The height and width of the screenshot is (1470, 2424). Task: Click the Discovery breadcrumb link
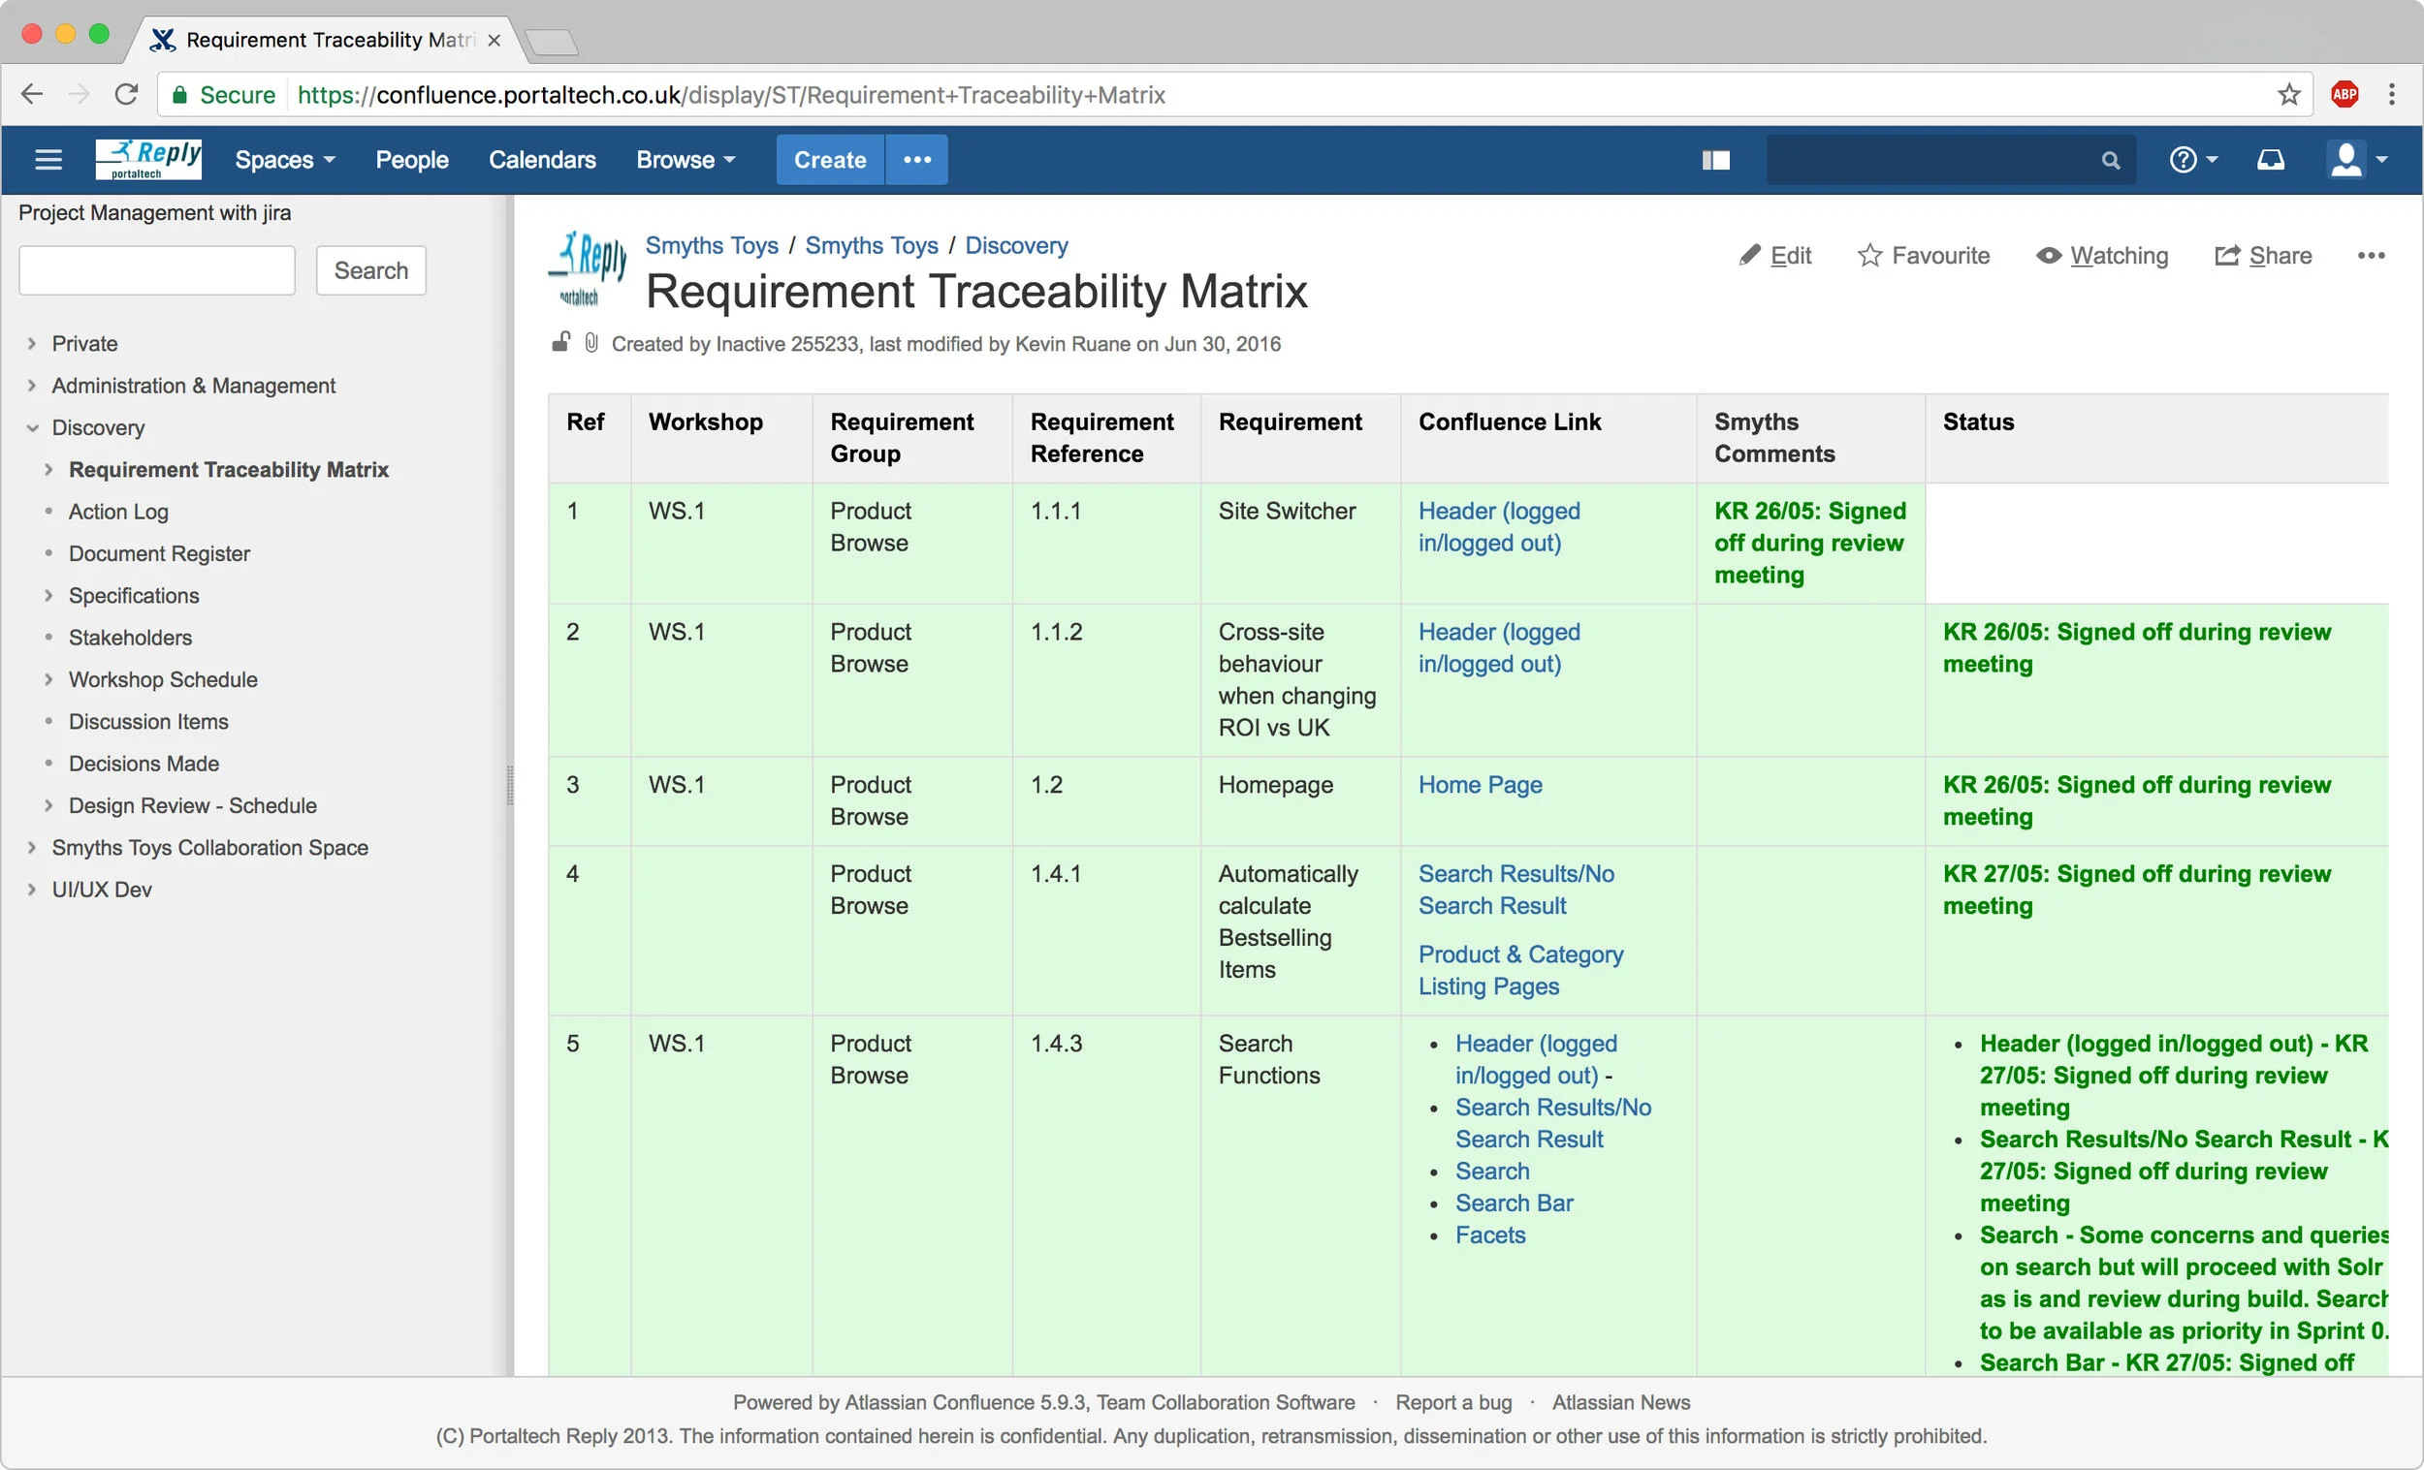click(x=1016, y=245)
